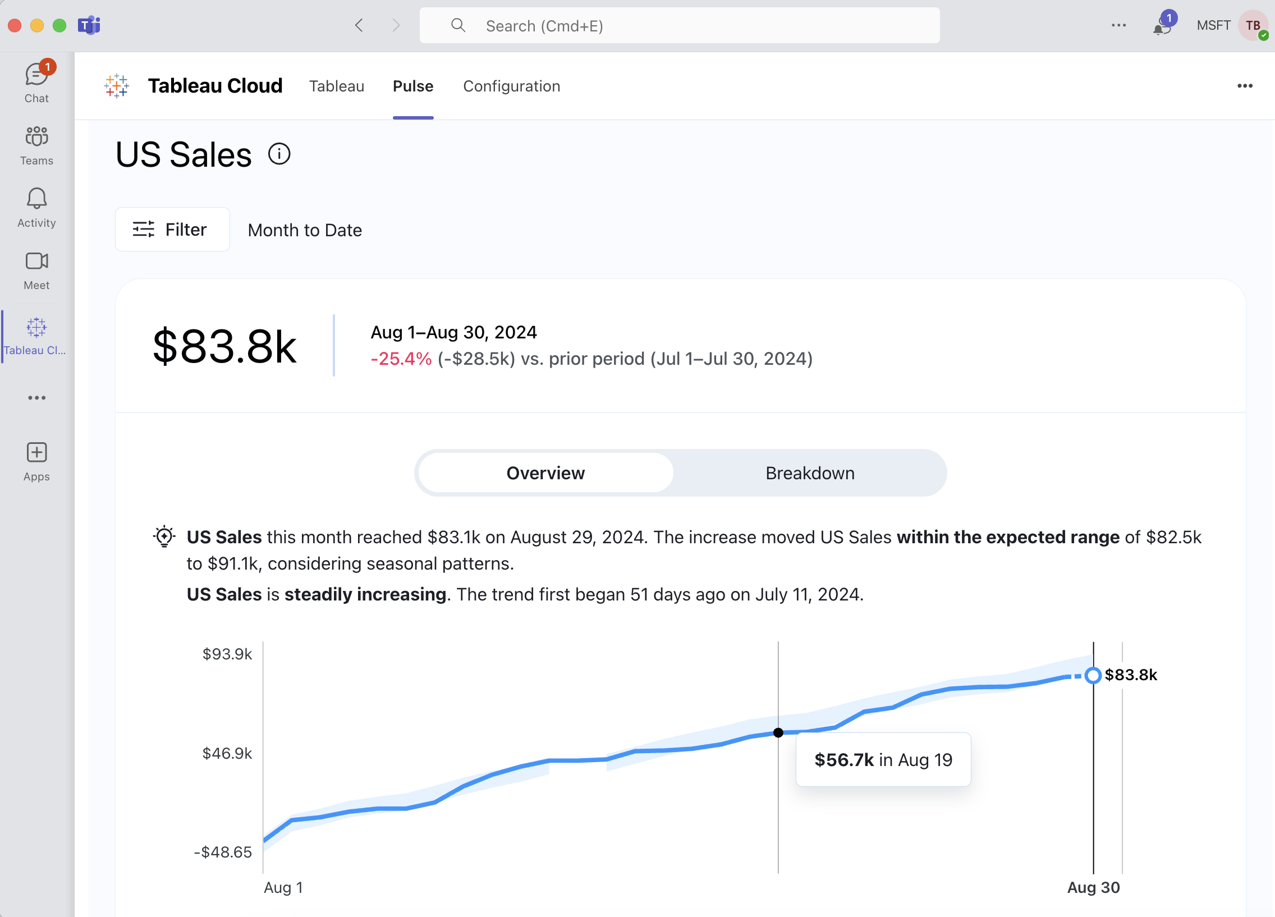Click the -$48.65 y-axis label
Screen dimensions: 1275x917
pyautogui.click(x=223, y=852)
